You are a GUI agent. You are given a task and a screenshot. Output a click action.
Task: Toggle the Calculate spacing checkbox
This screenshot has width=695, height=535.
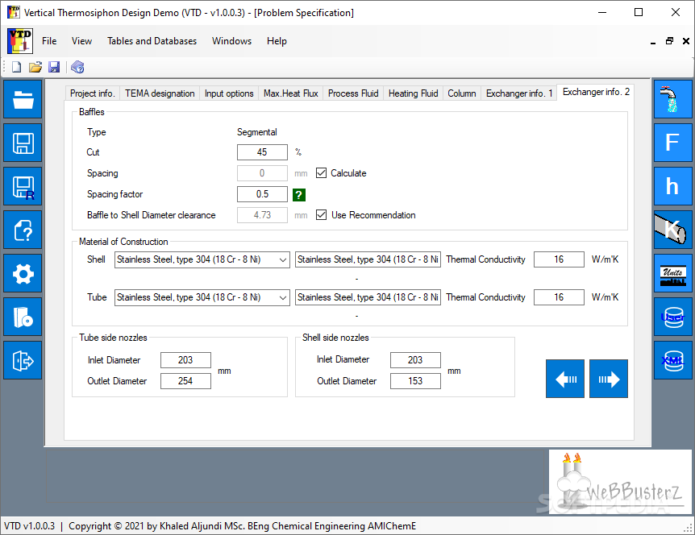coord(322,173)
